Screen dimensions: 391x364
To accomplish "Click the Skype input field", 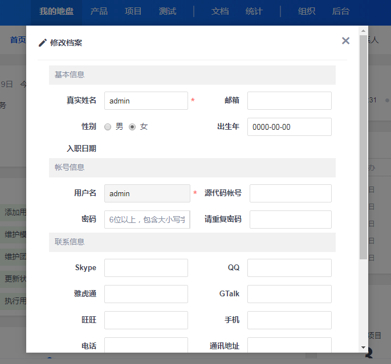I will [x=146, y=268].
